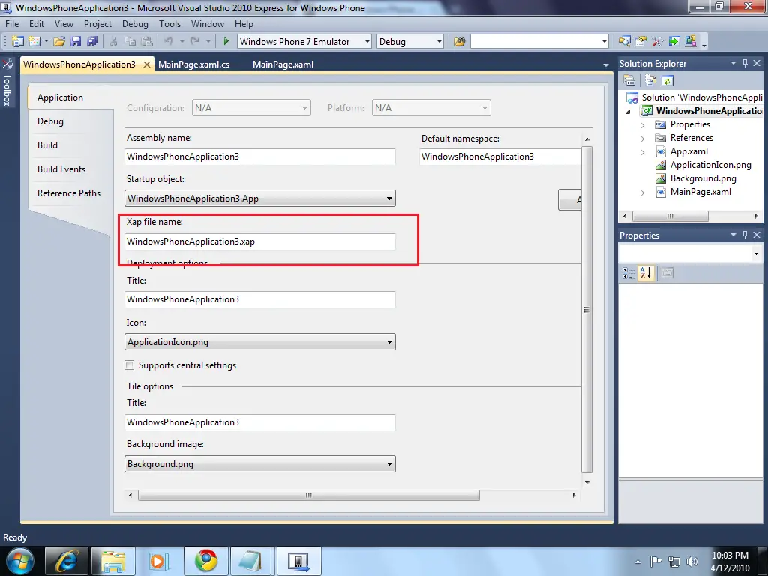Click the New Project toolbar icon
Viewport: 768px width, 576px height.
[x=18, y=42]
